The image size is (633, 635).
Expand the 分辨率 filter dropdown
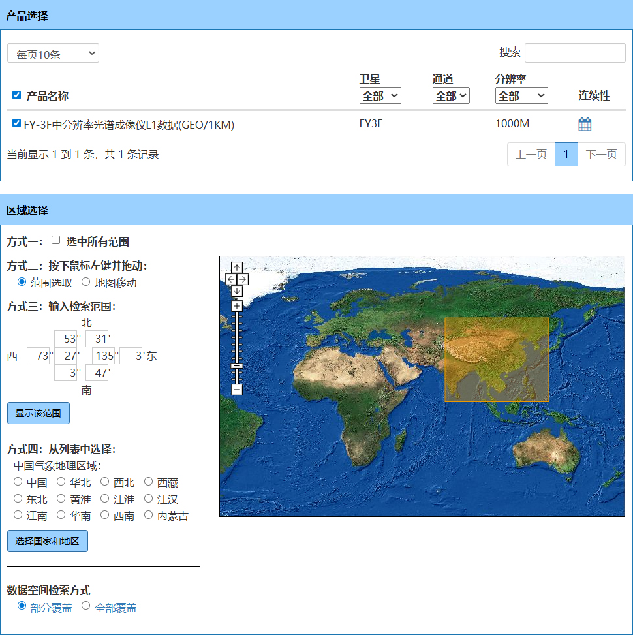pos(521,96)
